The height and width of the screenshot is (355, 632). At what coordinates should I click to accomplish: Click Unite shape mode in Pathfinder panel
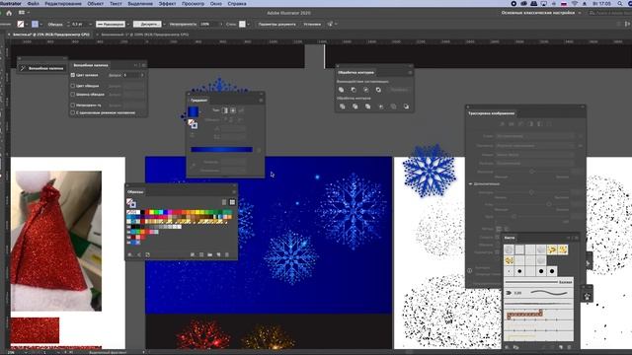pos(342,90)
